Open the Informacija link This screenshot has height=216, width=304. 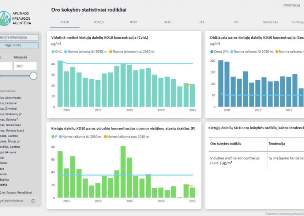292,5
